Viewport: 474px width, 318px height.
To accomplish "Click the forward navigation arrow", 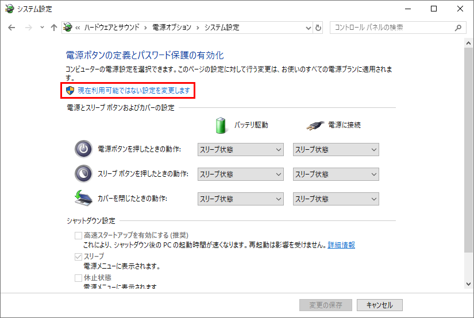I will (x=28, y=28).
